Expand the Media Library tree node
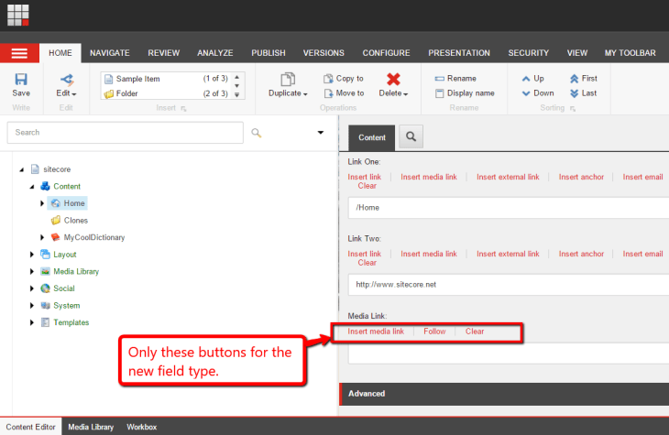669x435 pixels. (x=32, y=271)
